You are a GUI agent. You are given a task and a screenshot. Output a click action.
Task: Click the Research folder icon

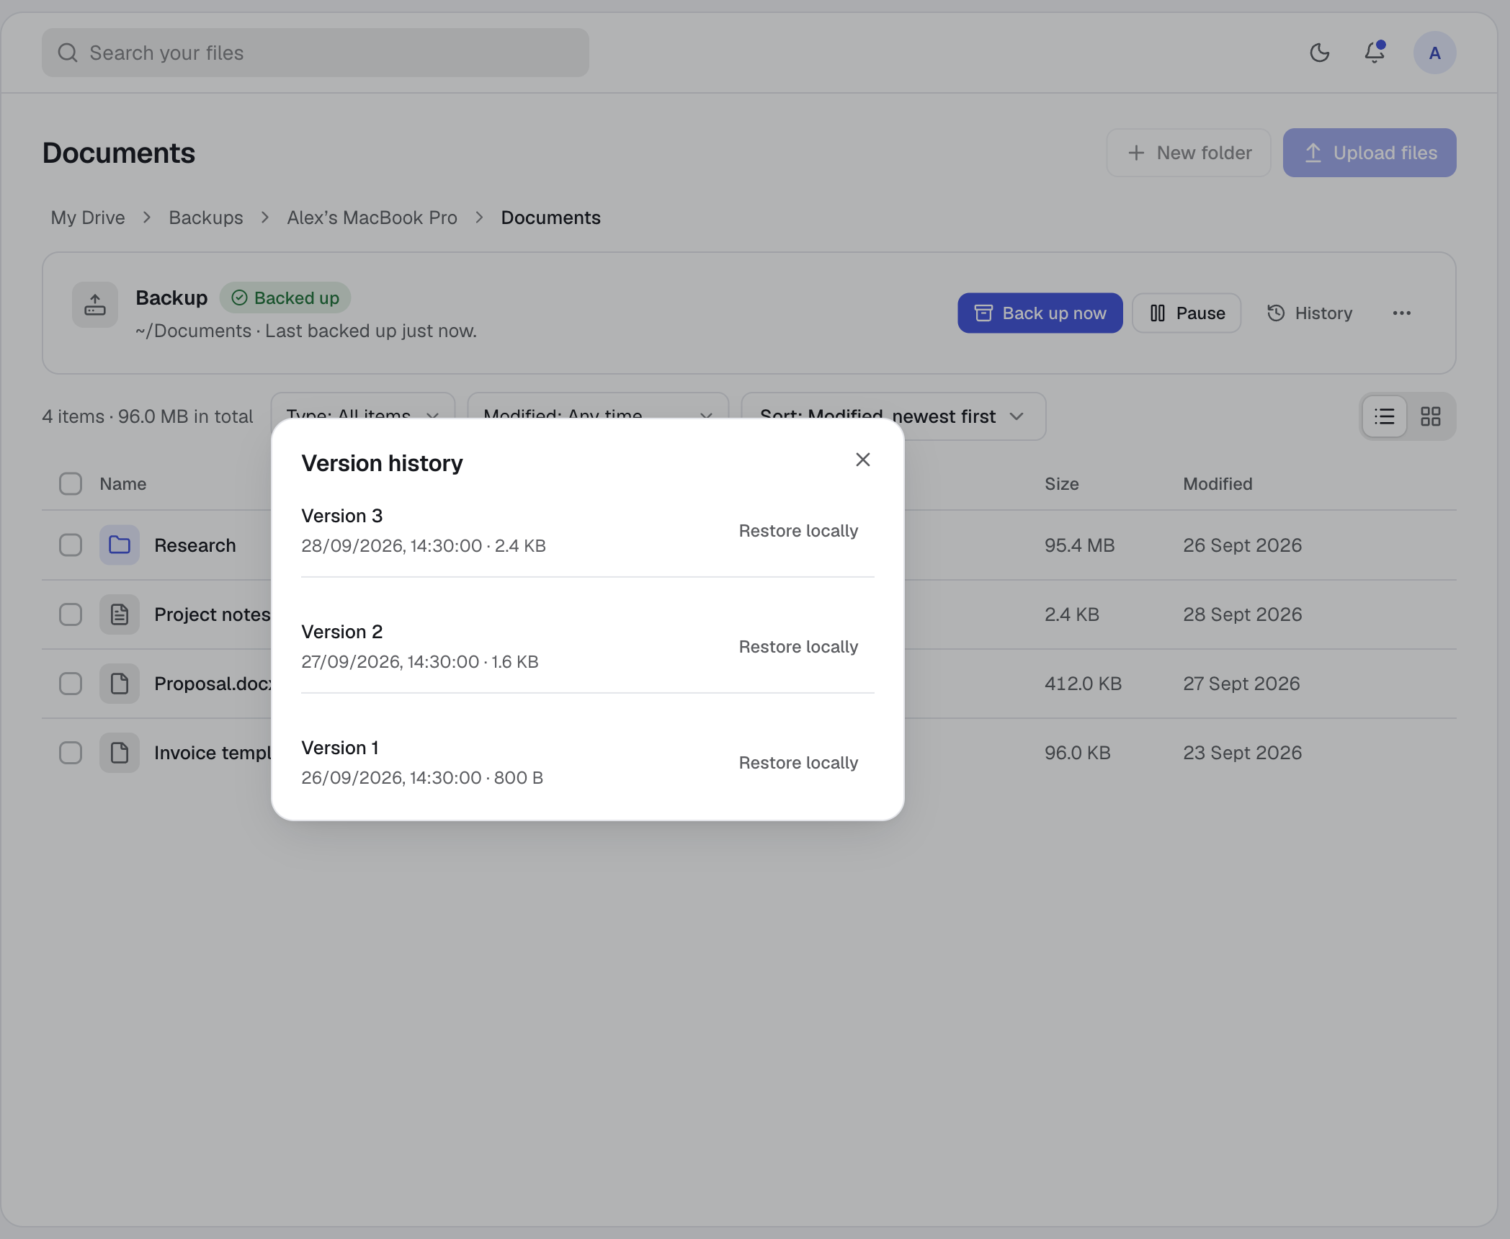(120, 545)
